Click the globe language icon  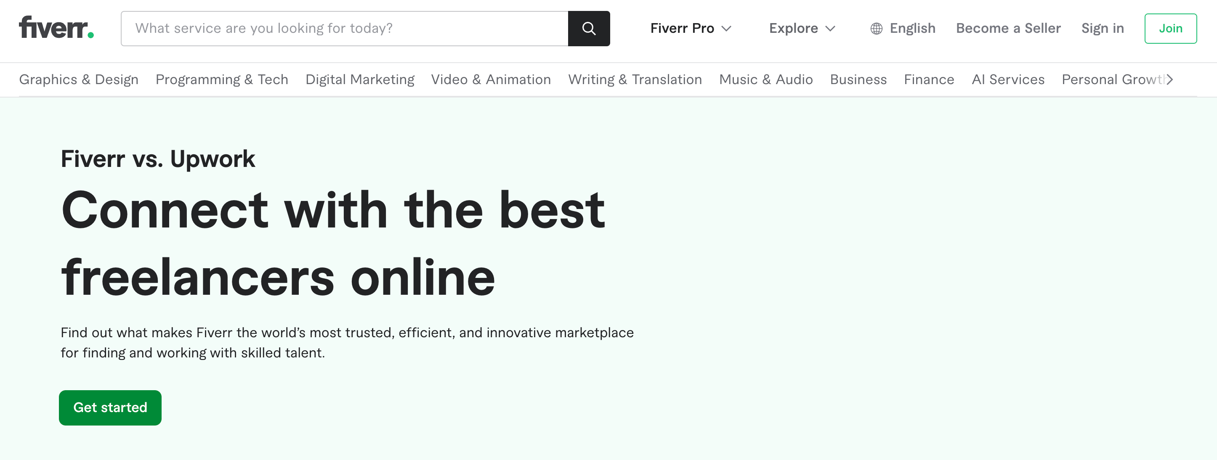tap(876, 29)
